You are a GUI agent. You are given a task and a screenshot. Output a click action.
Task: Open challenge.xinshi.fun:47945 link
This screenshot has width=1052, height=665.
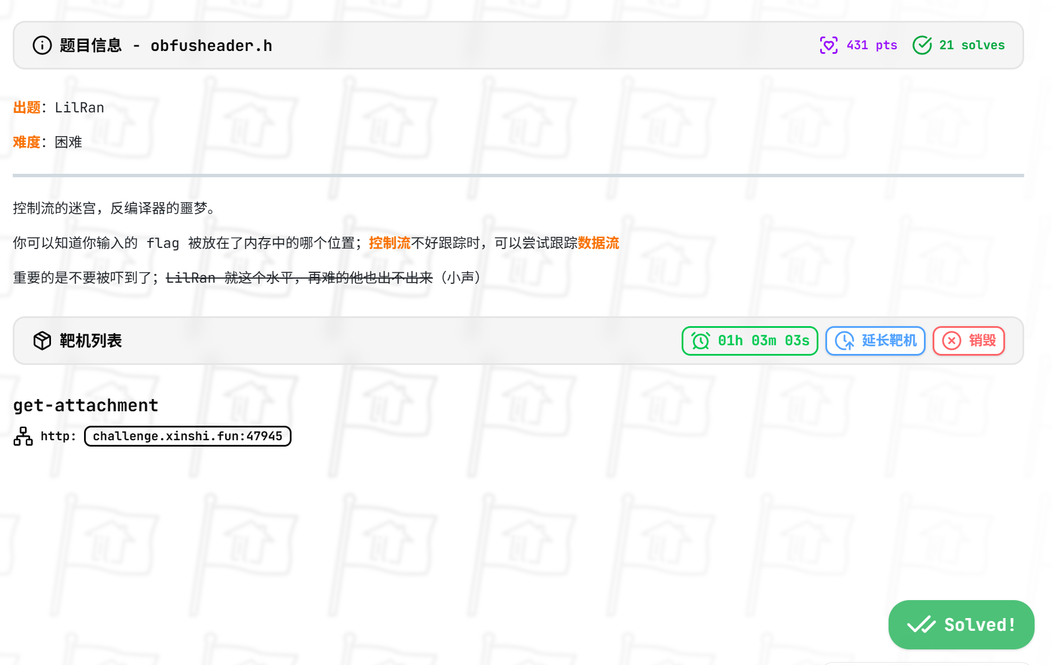tap(187, 436)
